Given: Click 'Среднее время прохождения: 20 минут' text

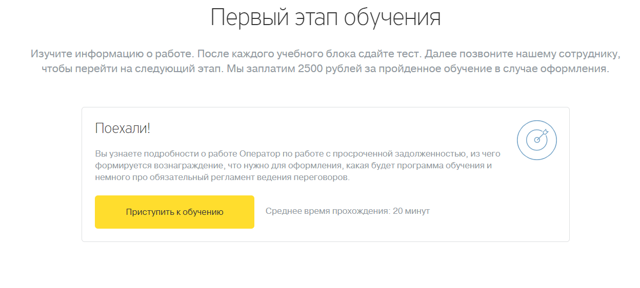Looking at the screenshot, I should tap(348, 211).
